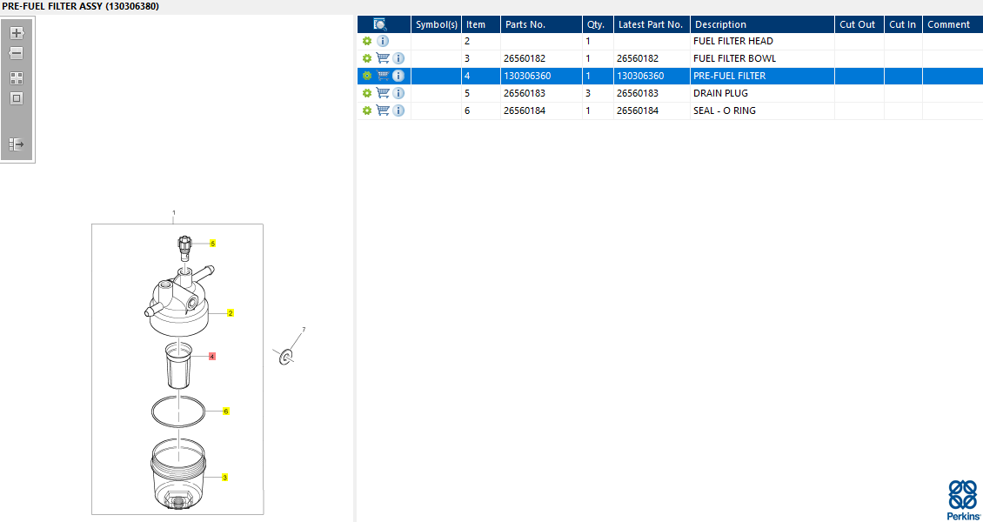Image resolution: width=983 pixels, height=522 pixels.
Task: Select the red callout 4 on the diagram
Action: tap(212, 357)
